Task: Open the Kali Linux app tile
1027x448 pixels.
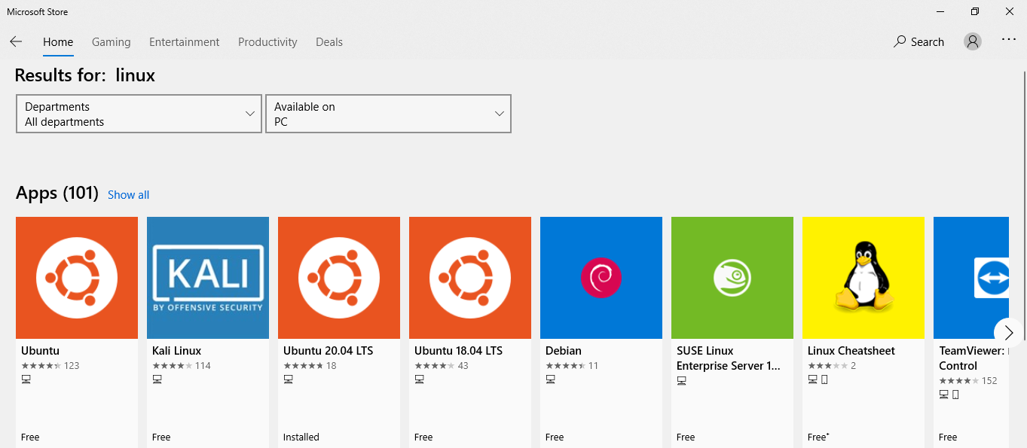Action: coord(208,278)
